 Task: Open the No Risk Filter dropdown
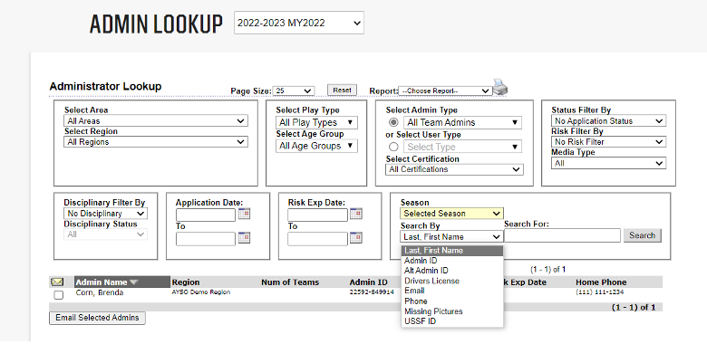pos(609,142)
